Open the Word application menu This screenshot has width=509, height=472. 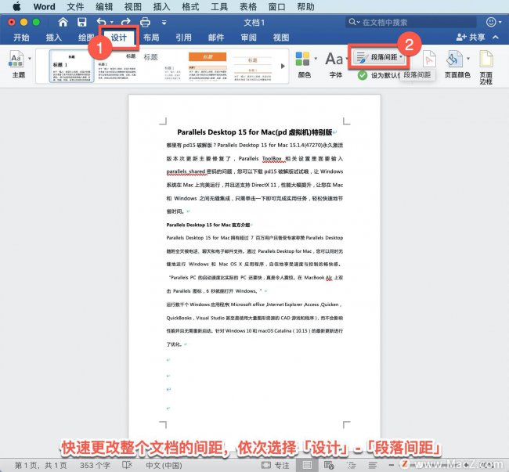point(44,6)
